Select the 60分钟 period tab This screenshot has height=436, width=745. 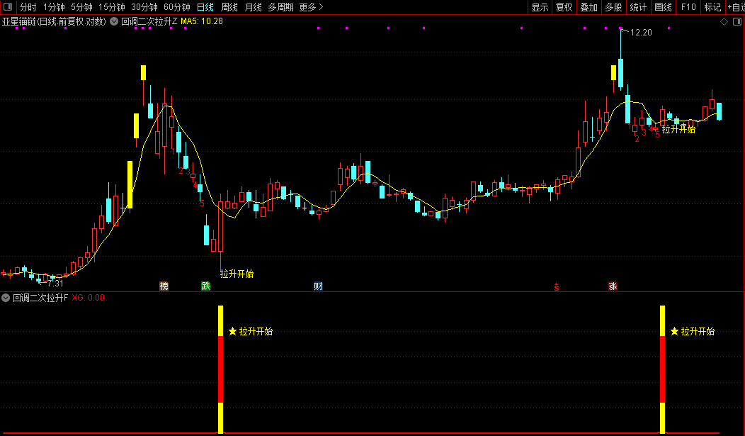(177, 7)
